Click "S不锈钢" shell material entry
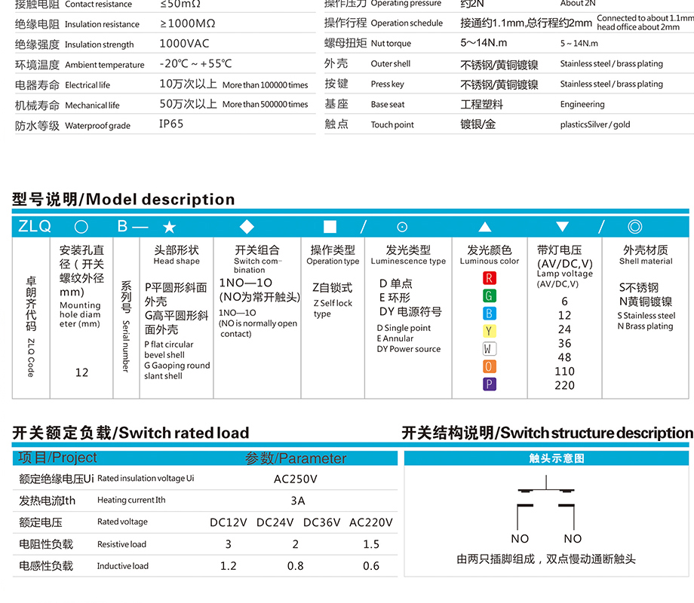The height and width of the screenshot is (603, 694). point(639,288)
